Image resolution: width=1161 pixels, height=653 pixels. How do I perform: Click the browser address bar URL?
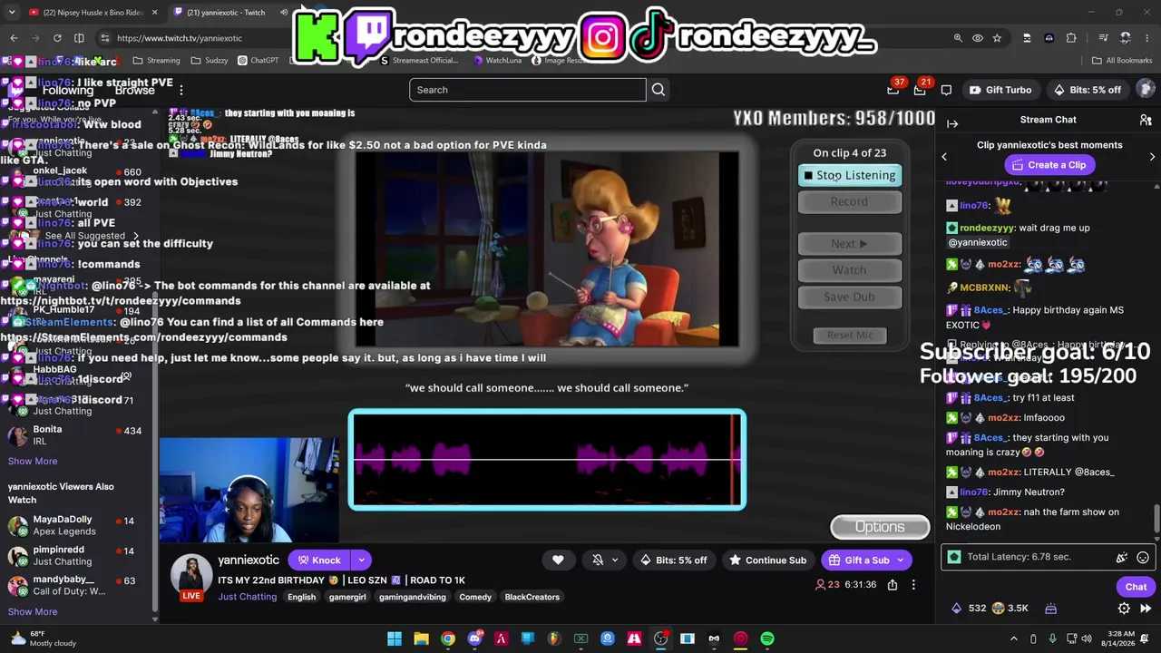(x=180, y=38)
